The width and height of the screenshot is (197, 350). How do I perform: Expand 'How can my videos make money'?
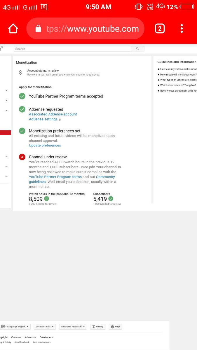pyautogui.click(x=177, y=69)
